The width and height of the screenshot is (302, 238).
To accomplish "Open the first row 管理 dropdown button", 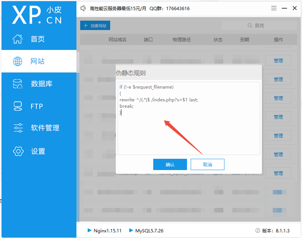I will [278, 60].
